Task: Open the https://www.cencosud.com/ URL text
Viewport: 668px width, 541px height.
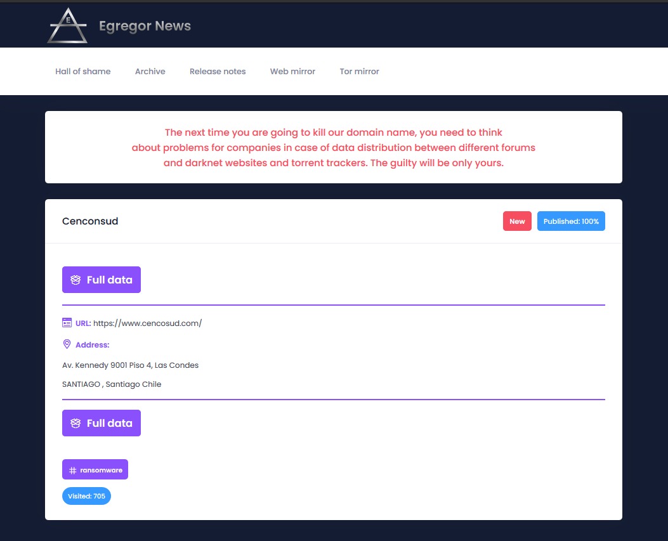Action: pos(147,323)
